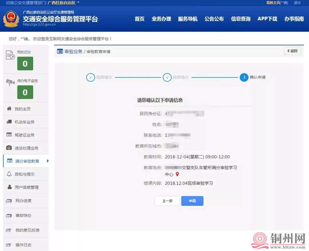Click the 审验业务 breadcrumb list icon
Viewport: 309px width, 251px height.
pos(60,51)
